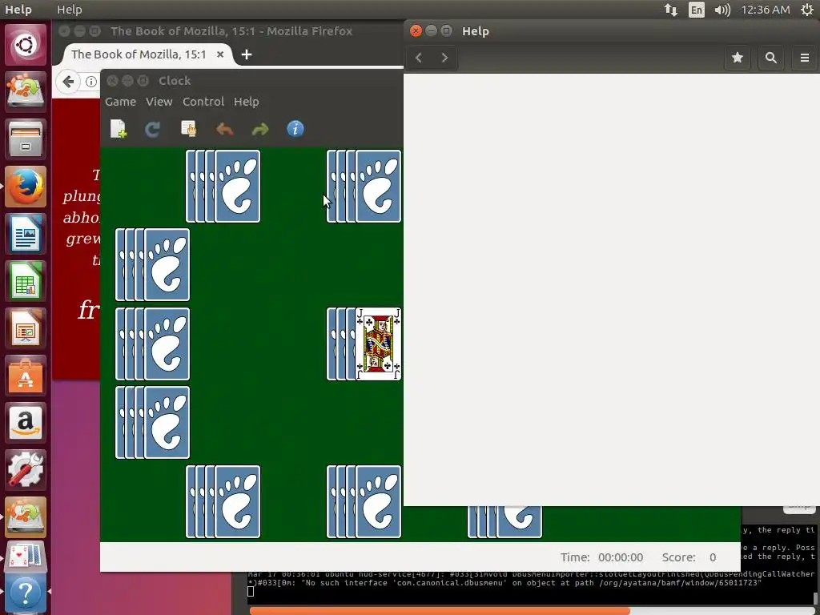Open Ubuntu dash search launcher
The width and height of the screenshot is (820, 615).
pyautogui.click(x=25, y=45)
